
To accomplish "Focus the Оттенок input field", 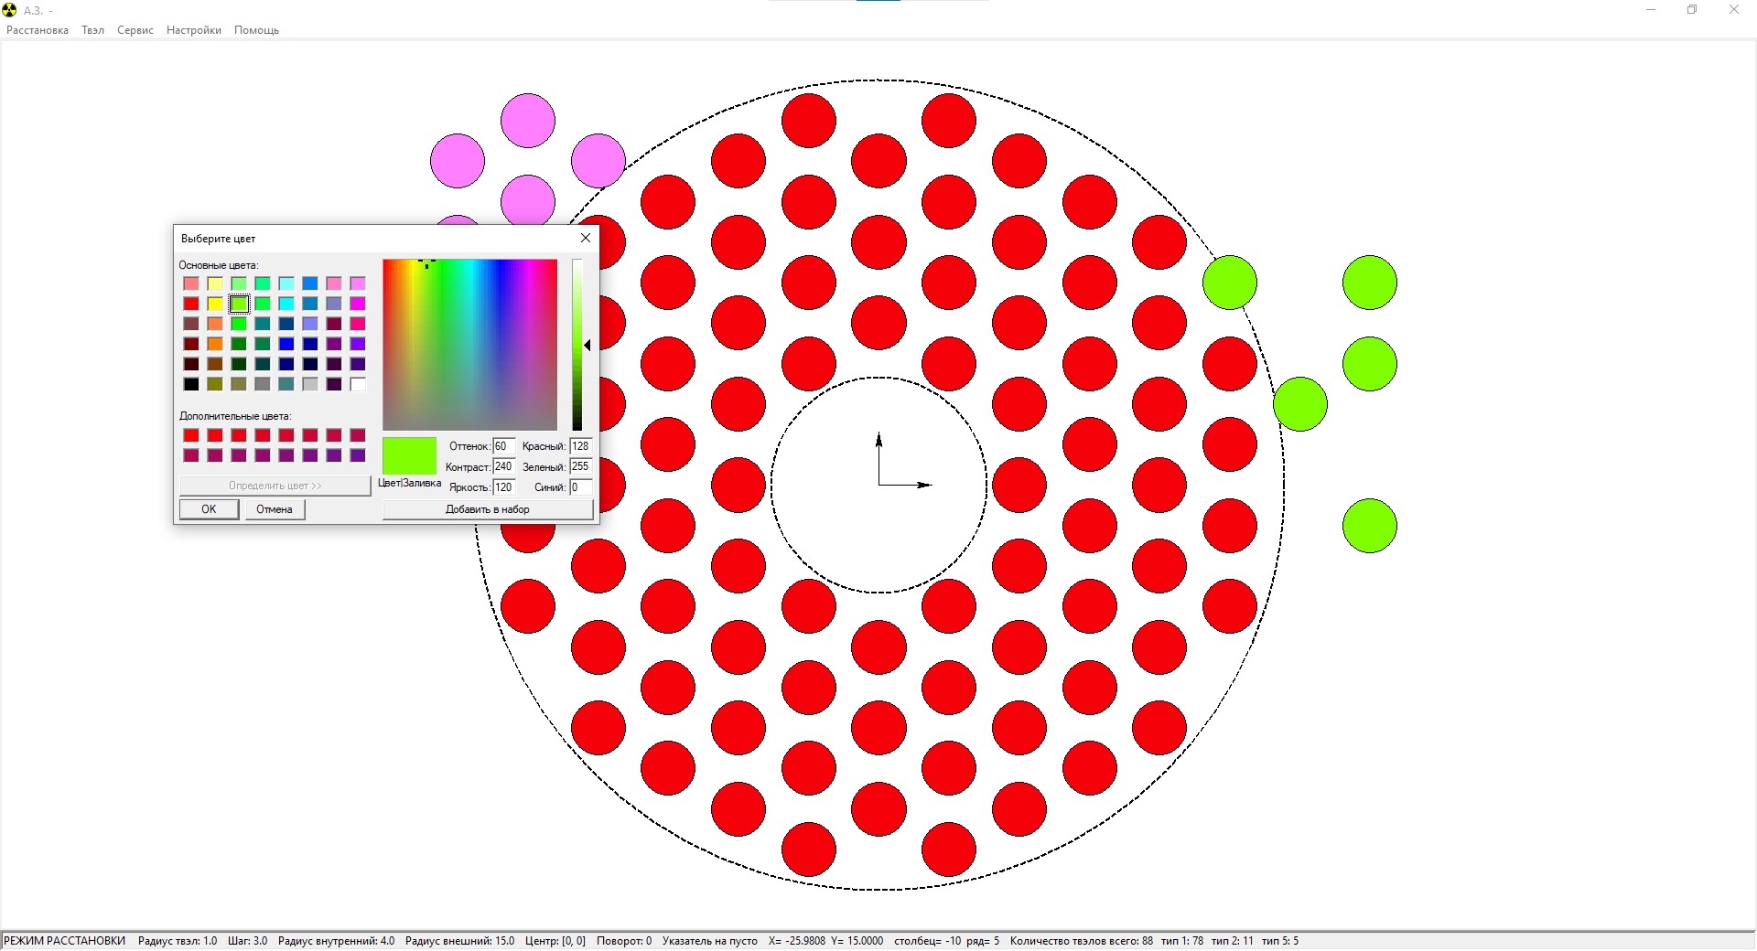I will pyautogui.click(x=504, y=446).
